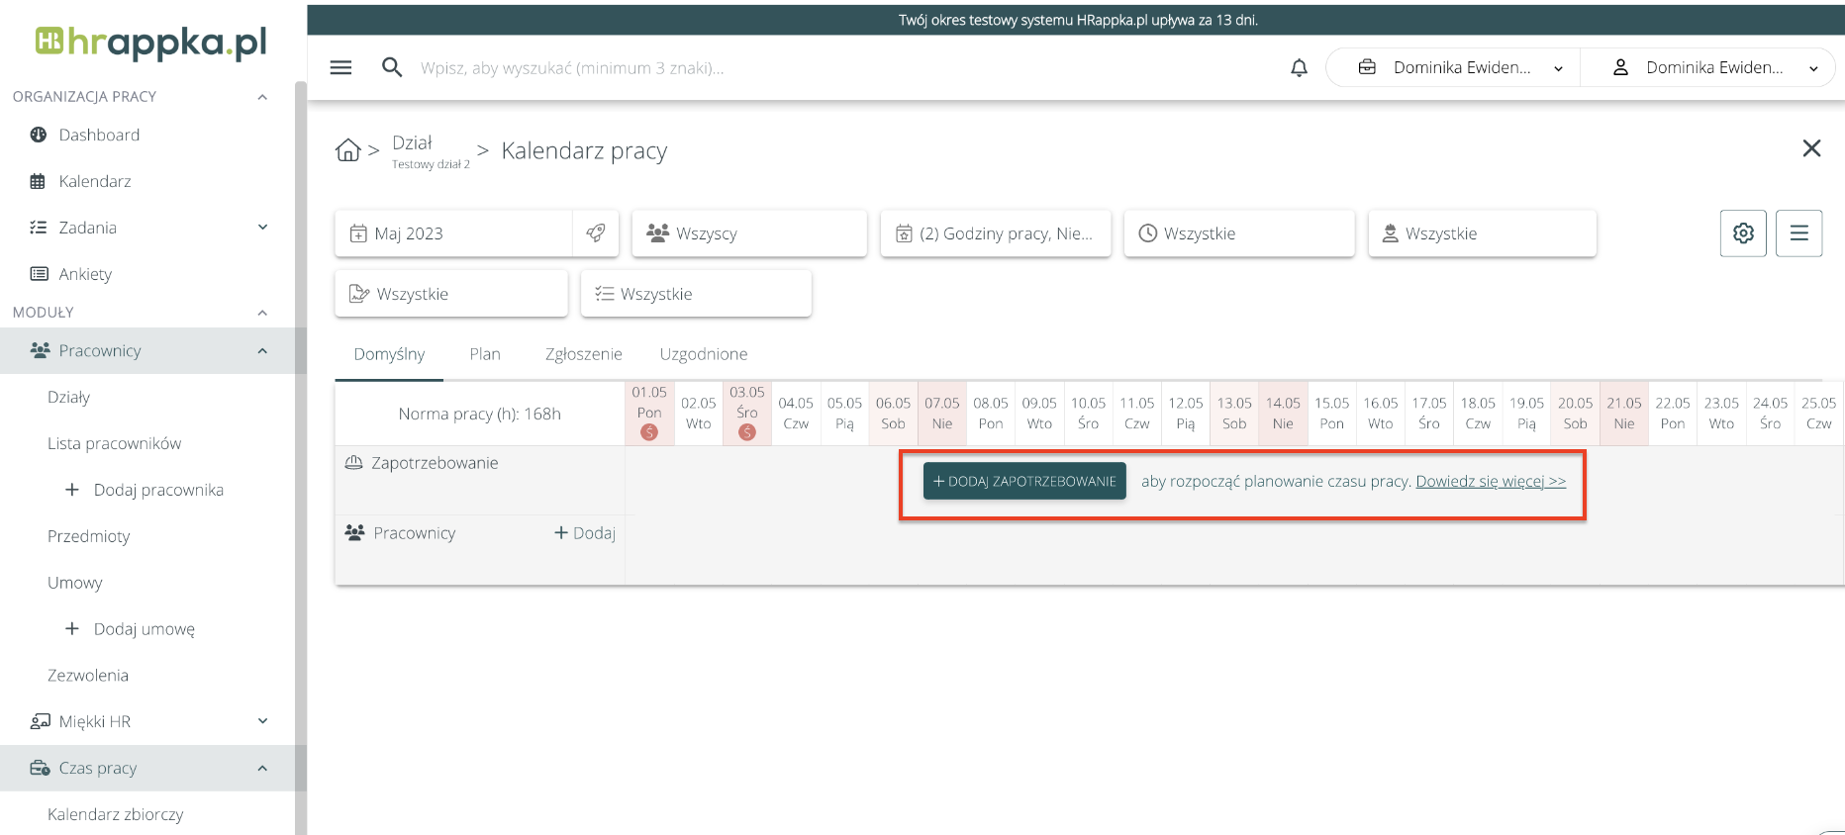Click the red S marker on 01.05
The image size is (1845, 835).
coord(649,432)
